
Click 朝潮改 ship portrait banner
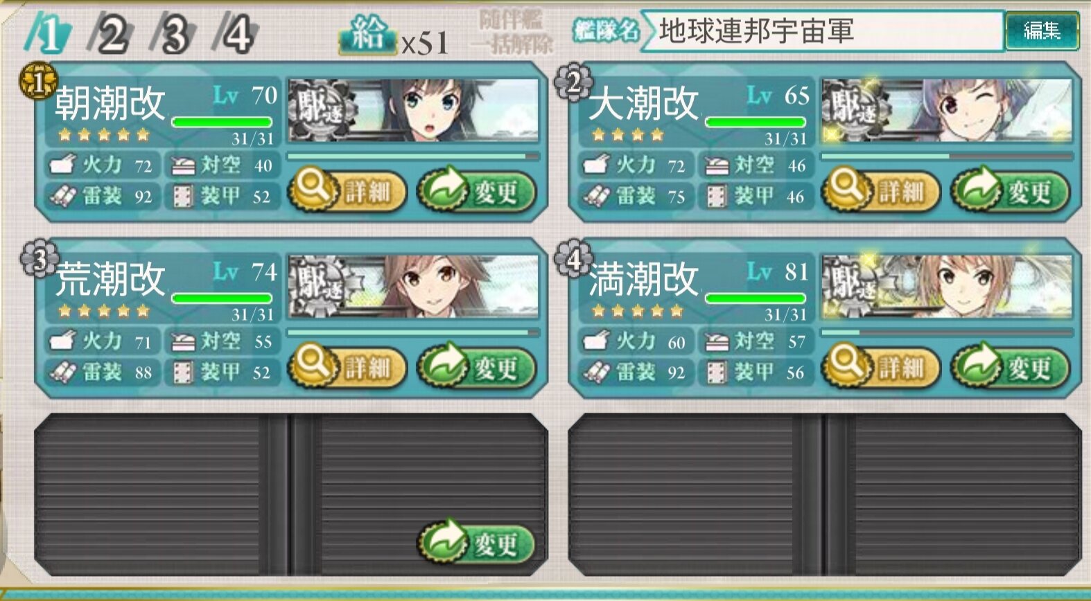pyautogui.click(x=413, y=111)
